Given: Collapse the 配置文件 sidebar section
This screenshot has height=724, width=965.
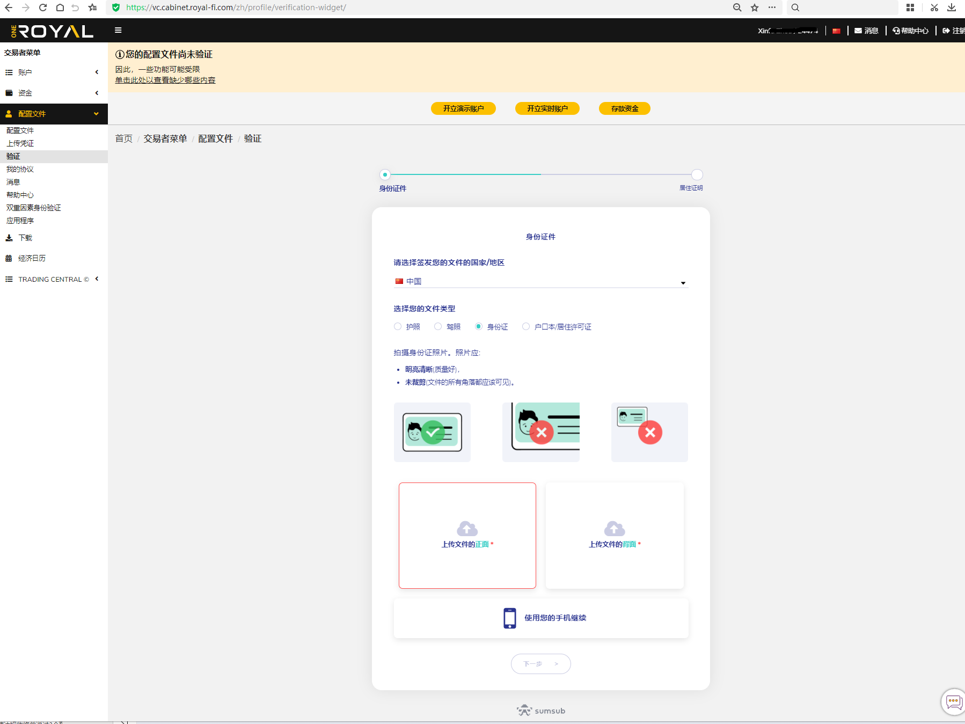Looking at the screenshot, I should [x=54, y=114].
